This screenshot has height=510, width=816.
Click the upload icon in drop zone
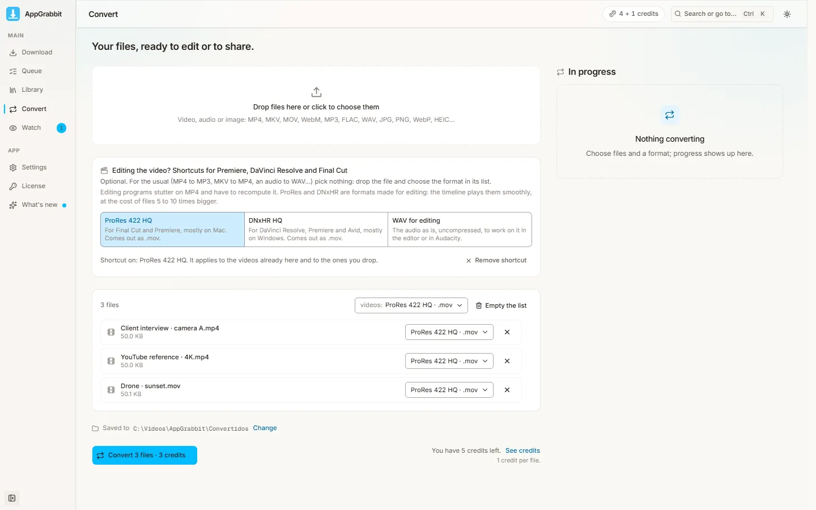coord(316,92)
